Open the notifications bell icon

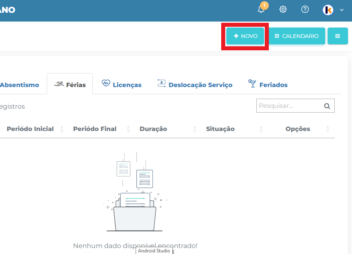(x=261, y=10)
